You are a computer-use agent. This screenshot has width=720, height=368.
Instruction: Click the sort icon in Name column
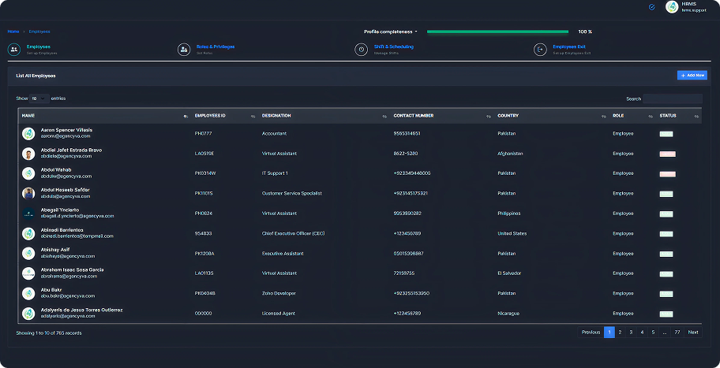pos(186,117)
